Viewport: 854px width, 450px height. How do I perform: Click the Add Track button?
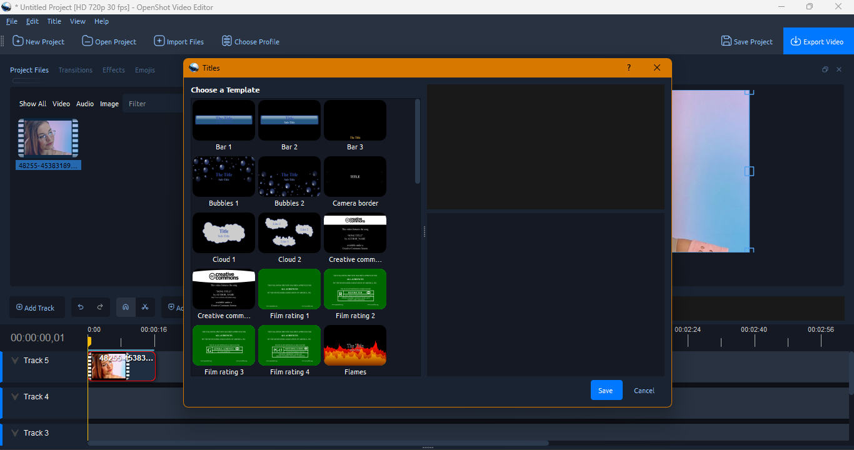(x=36, y=307)
